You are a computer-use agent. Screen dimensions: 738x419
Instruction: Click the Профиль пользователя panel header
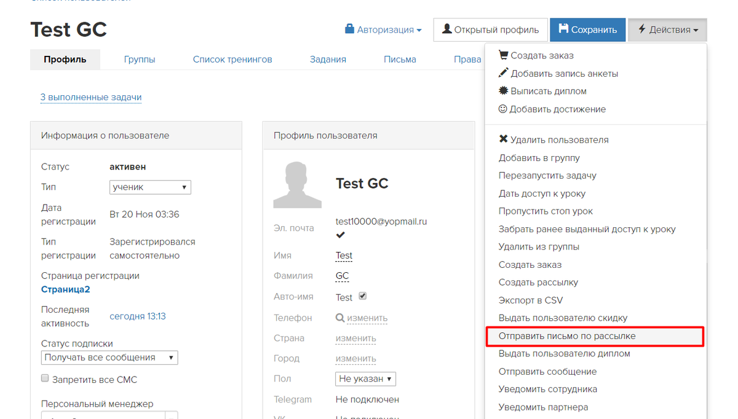click(x=368, y=135)
